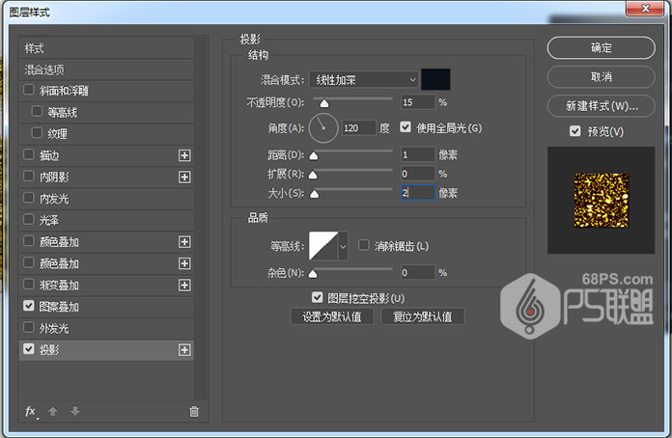Click the contour curve thumbnail
672x438 pixels.
pos(323,246)
